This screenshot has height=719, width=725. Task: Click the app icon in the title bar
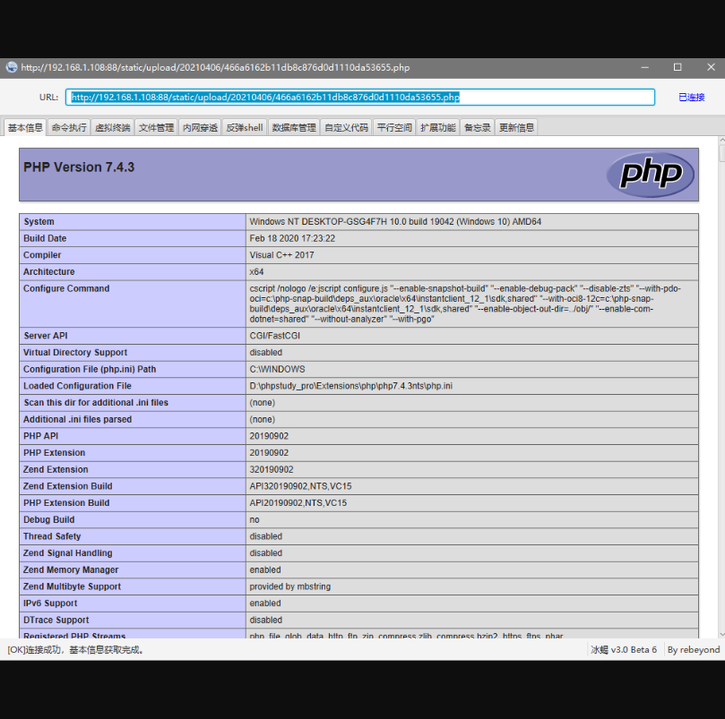[x=11, y=67]
